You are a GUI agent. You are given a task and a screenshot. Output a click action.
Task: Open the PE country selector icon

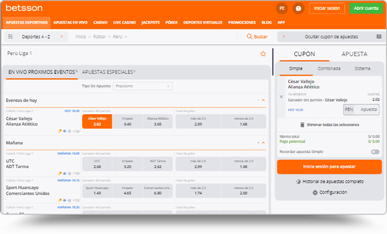click(x=282, y=8)
